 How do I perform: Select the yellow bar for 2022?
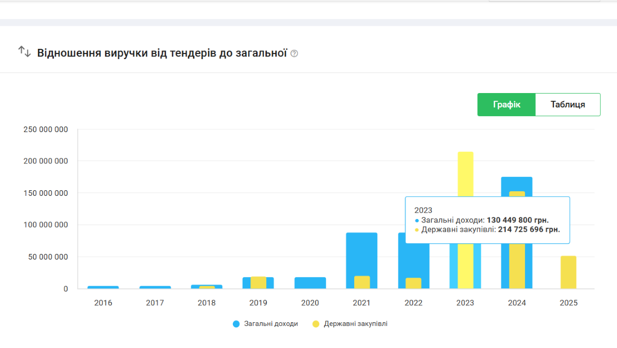pos(413,283)
